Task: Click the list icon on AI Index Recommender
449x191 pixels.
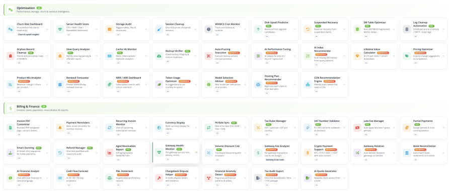Action: 308,56
